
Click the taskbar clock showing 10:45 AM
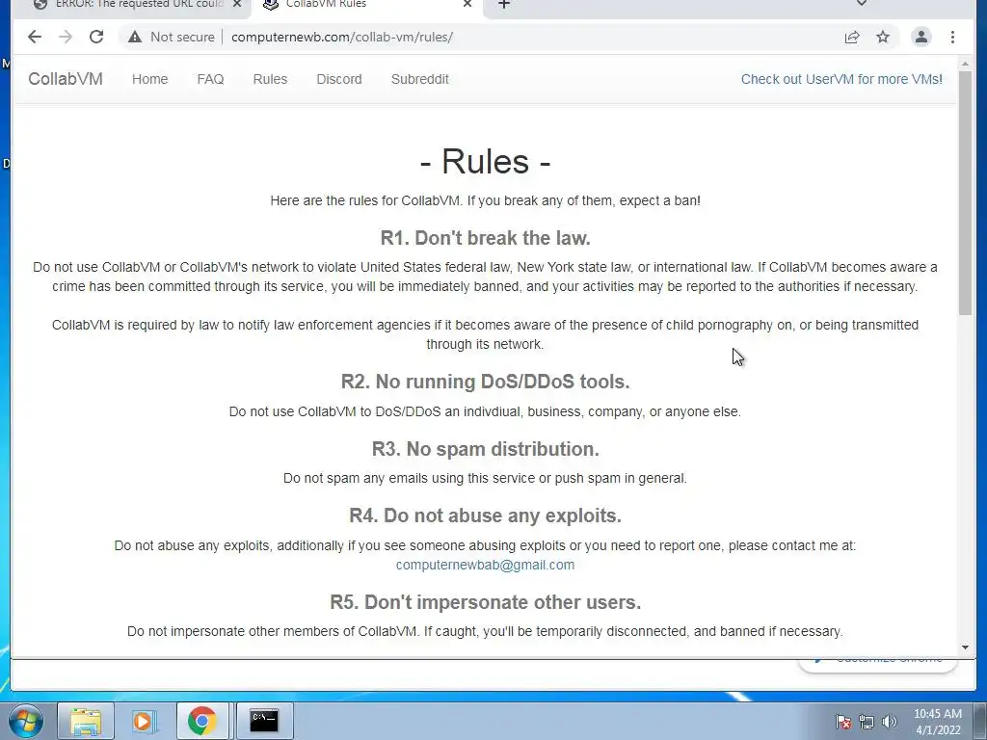pos(938,722)
